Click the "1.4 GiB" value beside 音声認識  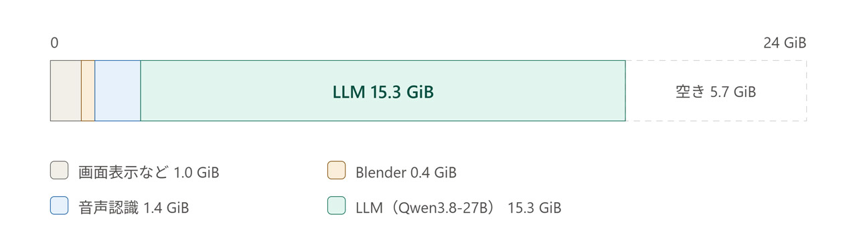(x=166, y=208)
